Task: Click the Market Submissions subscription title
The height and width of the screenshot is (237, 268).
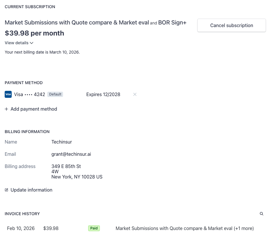Action: pos(77,22)
